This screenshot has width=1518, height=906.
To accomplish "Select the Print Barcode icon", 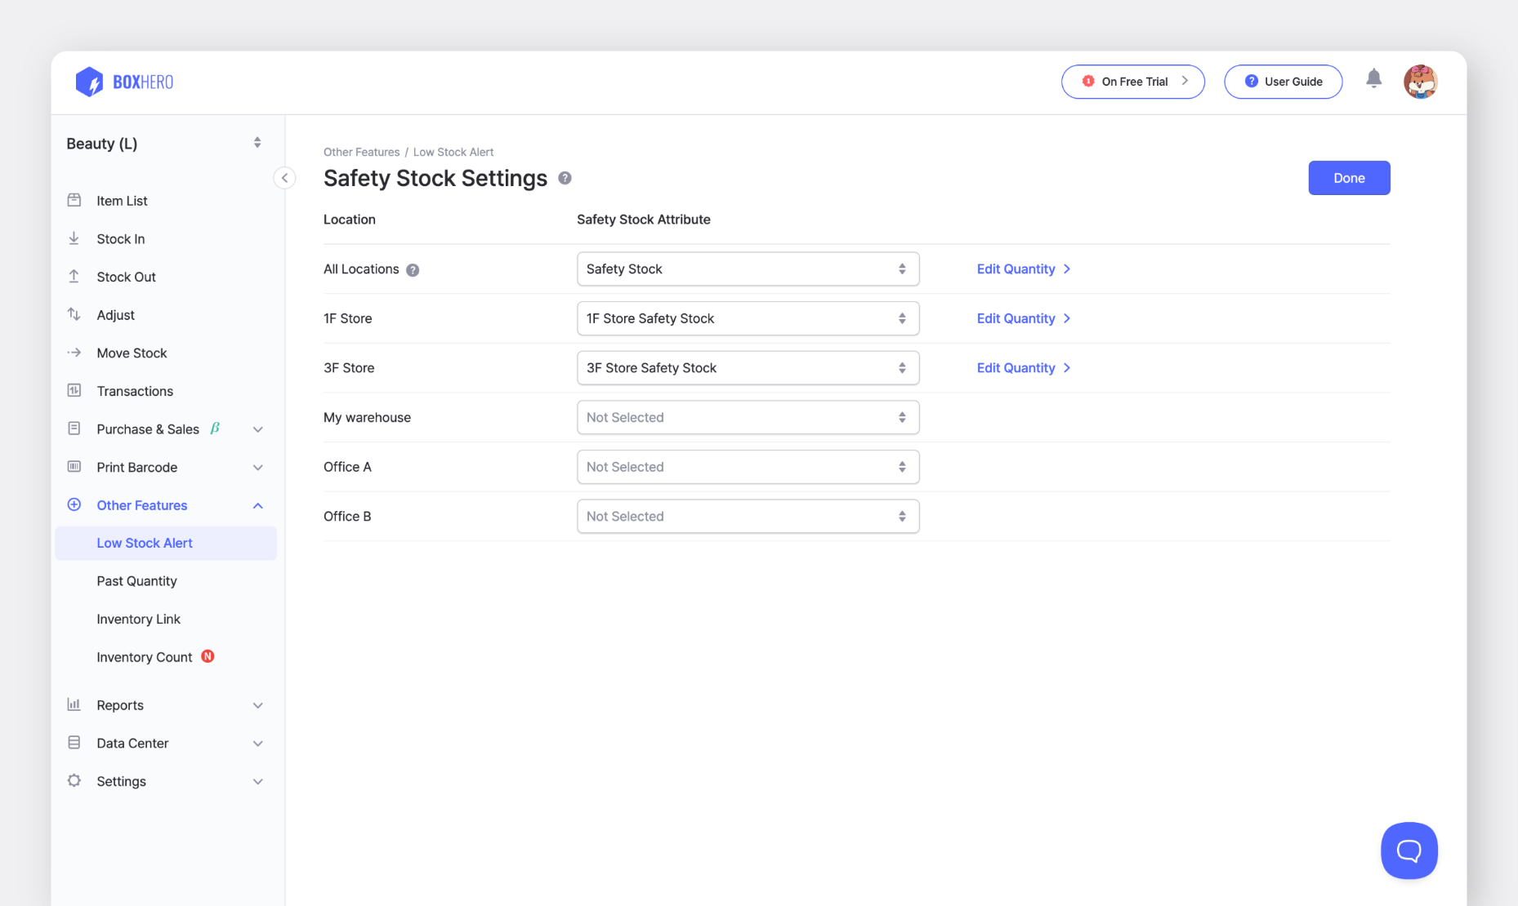I will point(74,467).
